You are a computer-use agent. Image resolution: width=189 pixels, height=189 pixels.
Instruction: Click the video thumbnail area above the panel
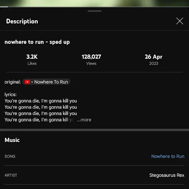(94, 3)
